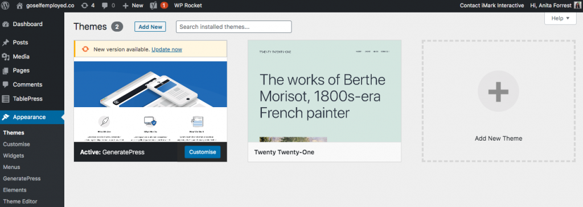Screen dimensions: 583x207
Task: Open the WP Rocket admin menu
Action: (188, 6)
